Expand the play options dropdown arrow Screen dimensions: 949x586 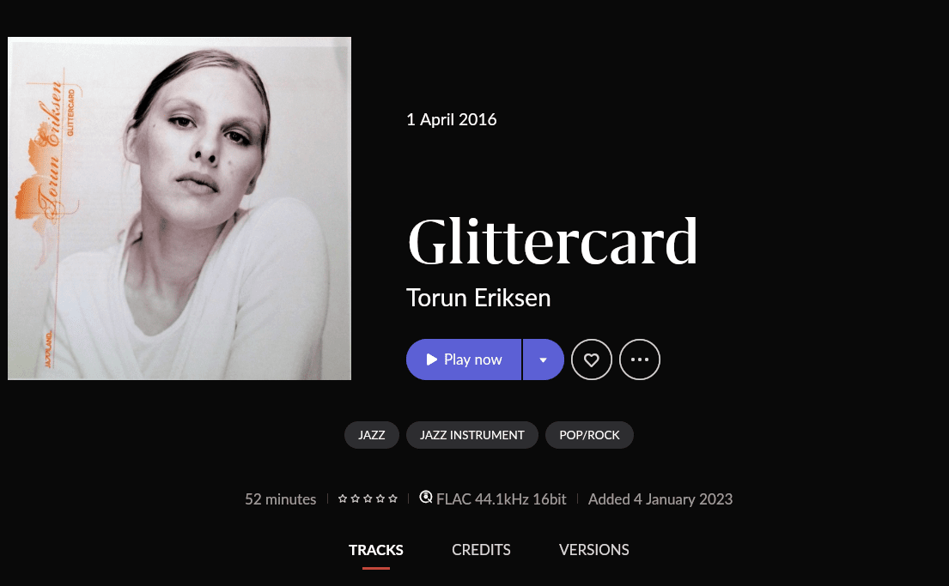[544, 359]
